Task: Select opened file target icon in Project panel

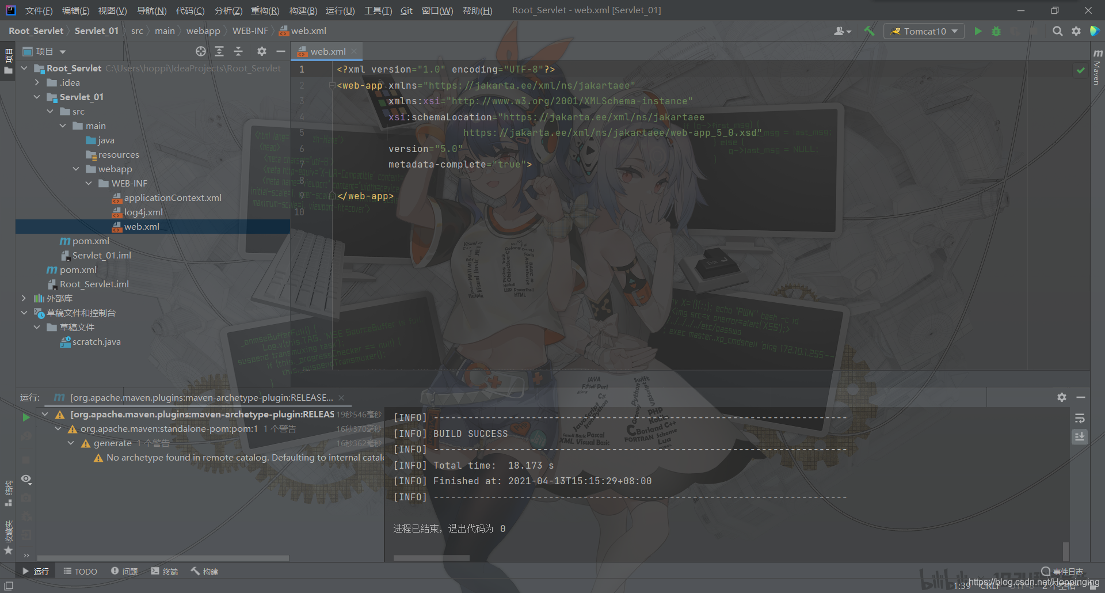Action: 200,51
